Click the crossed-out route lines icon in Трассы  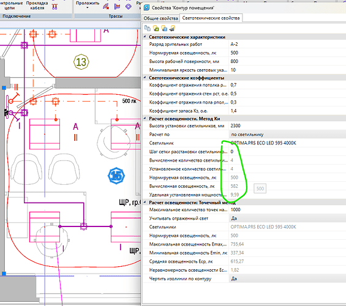[106, 6]
